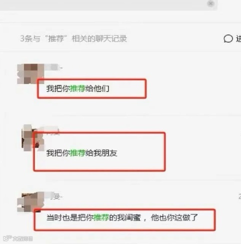This screenshot has width=241, height=244.
Task: Click the sender name ending in "曼-" on the third result
Action: [x=56, y=196]
